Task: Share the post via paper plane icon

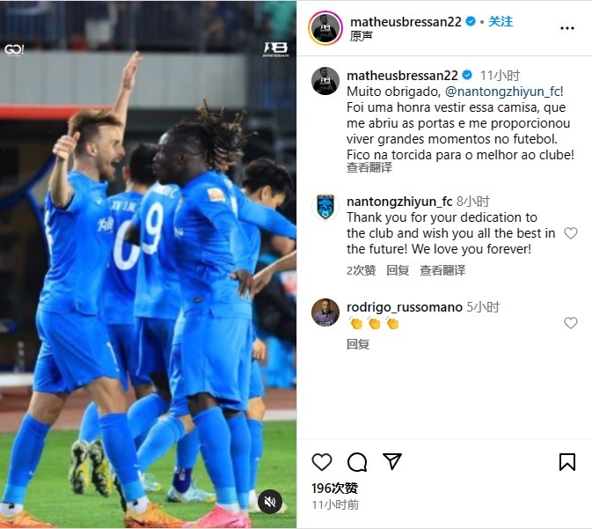Action: coord(392,461)
